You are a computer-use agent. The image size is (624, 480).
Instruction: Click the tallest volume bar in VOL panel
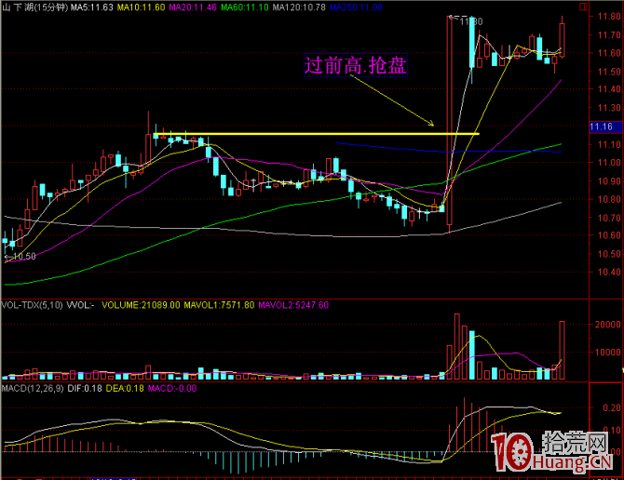coord(457,346)
